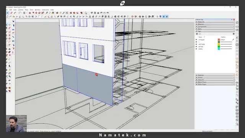Hide the Untagged tag via eye icon
The width and height of the screenshot is (245, 138).
(x=196, y=40)
